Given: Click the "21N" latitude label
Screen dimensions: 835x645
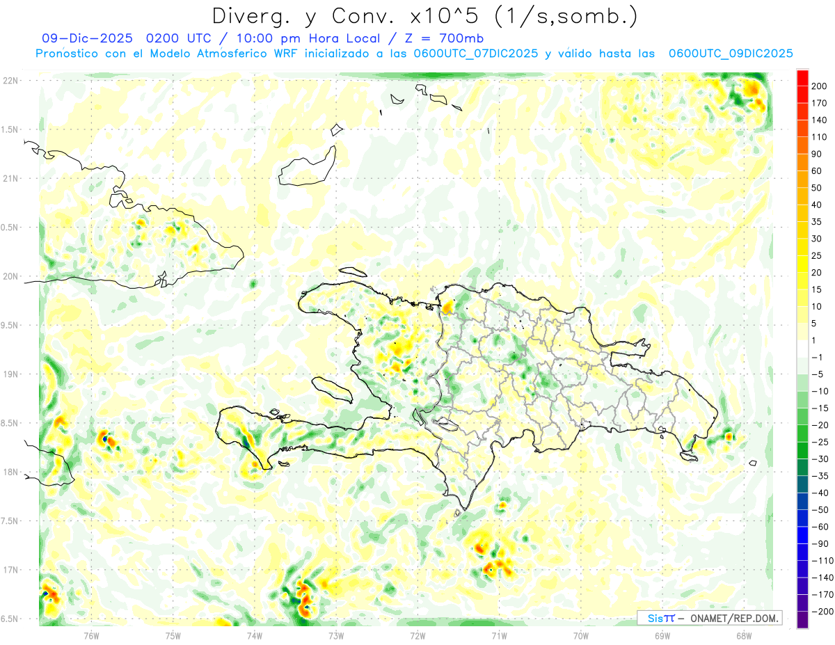Looking at the screenshot, I should [10, 178].
